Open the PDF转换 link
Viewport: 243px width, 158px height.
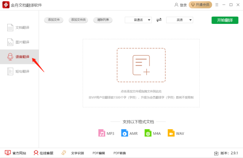pyautogui.click(x=119, y=153)
